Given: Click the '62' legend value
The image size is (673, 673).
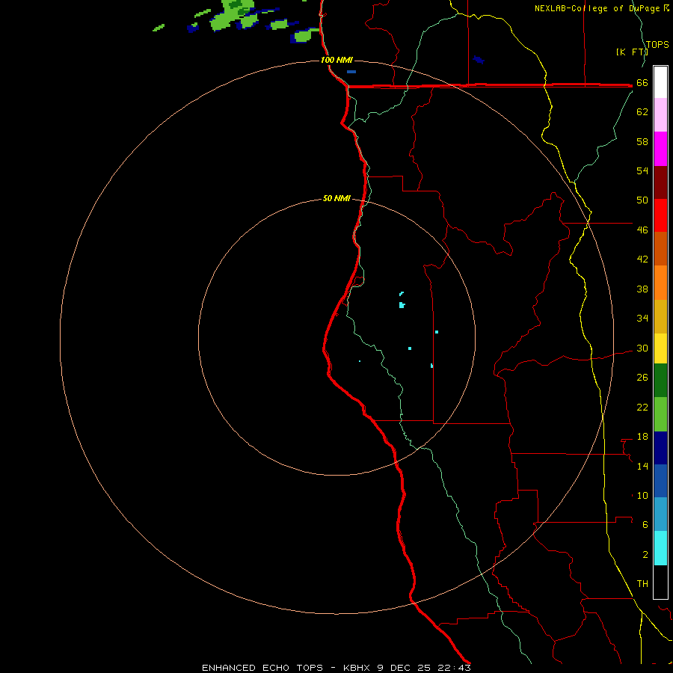Looking at the screenshot, I should tap(642, 112).
